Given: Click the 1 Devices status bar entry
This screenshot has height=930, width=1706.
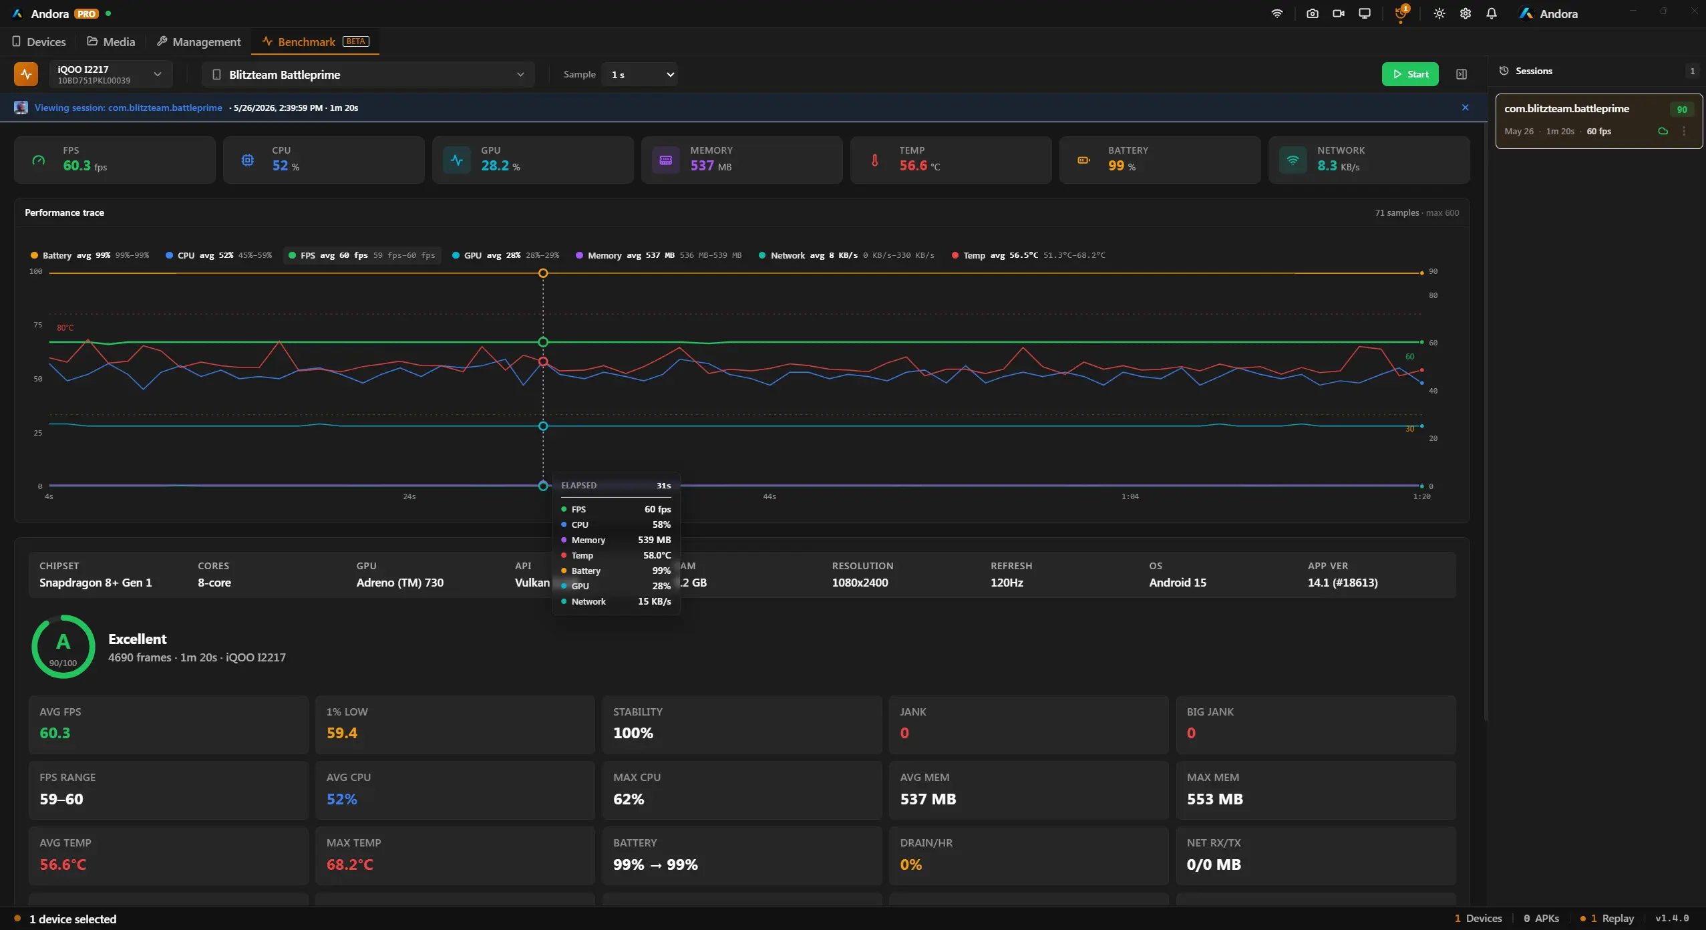Looking at the screenshot, I should (1478, 919).
